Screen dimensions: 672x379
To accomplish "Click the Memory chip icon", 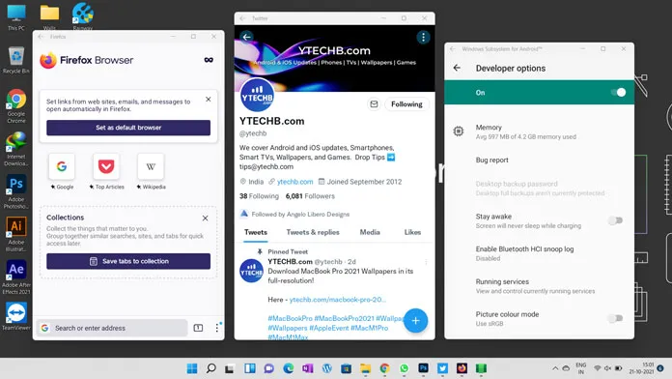I will click(459, 131).
